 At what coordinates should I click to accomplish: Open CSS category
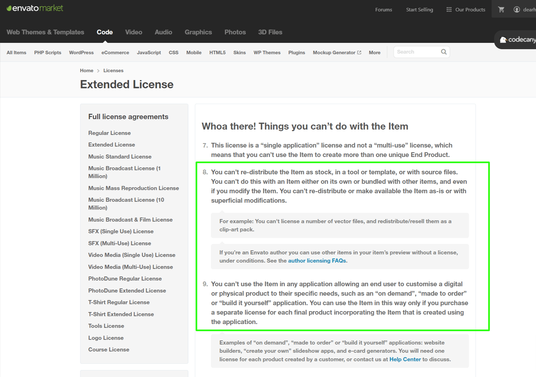(x=173, y=53)
